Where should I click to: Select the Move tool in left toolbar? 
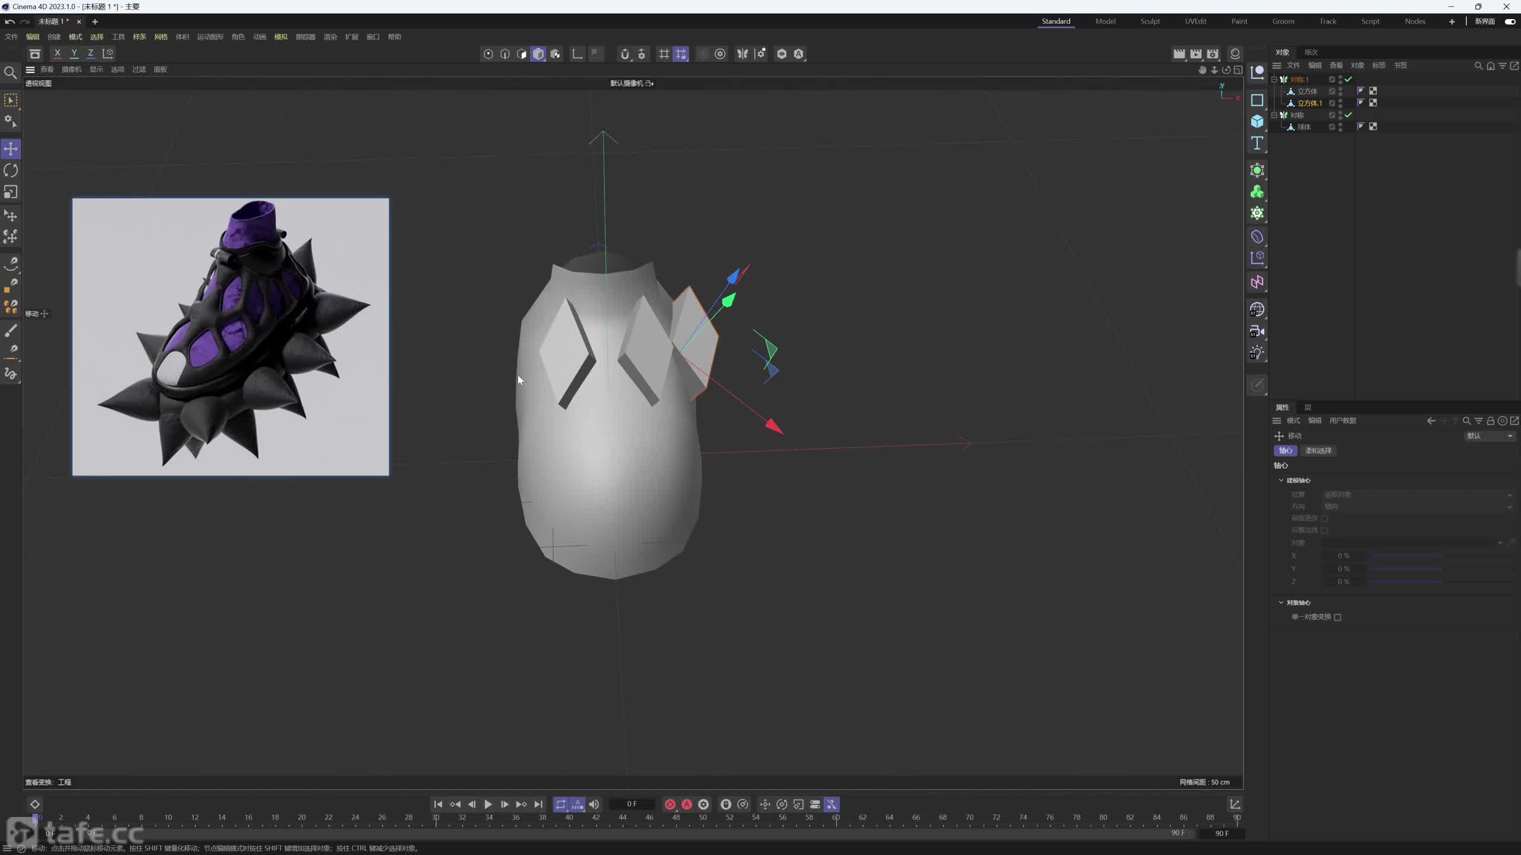point(11,148)
